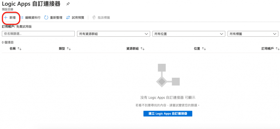The image size is (280, 129).
Task: Click 建立 Logic Apps 自訂連接器 button
Action: pyautogui.click(x=168, y=113)
